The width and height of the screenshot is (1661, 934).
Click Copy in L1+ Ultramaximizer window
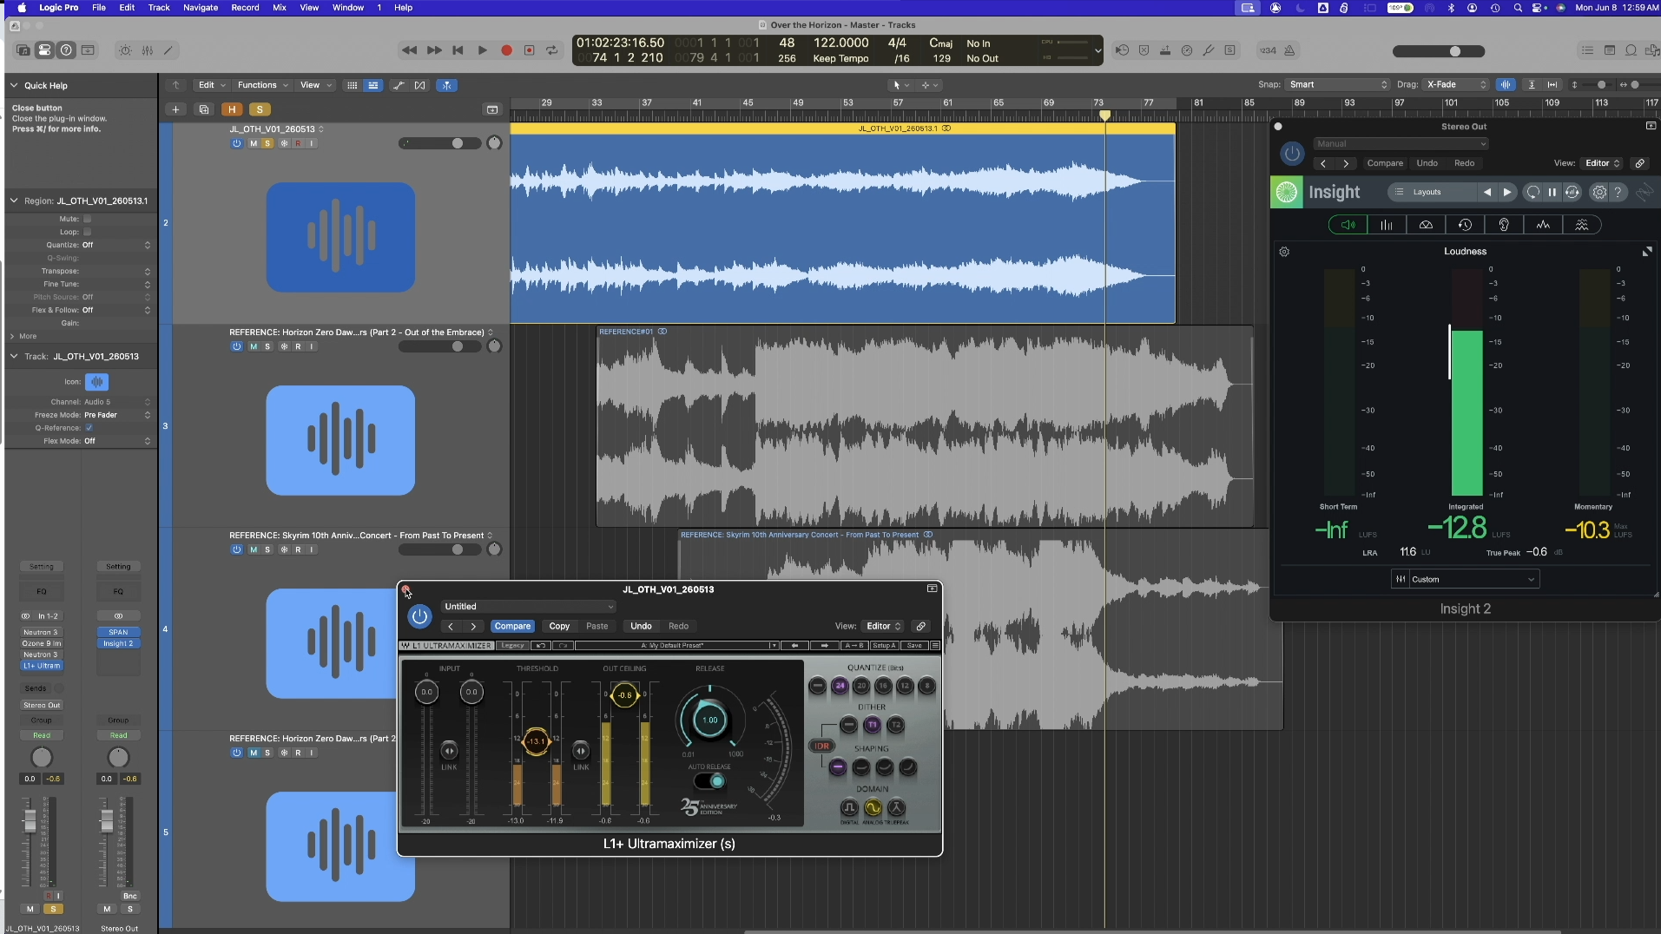559,626
